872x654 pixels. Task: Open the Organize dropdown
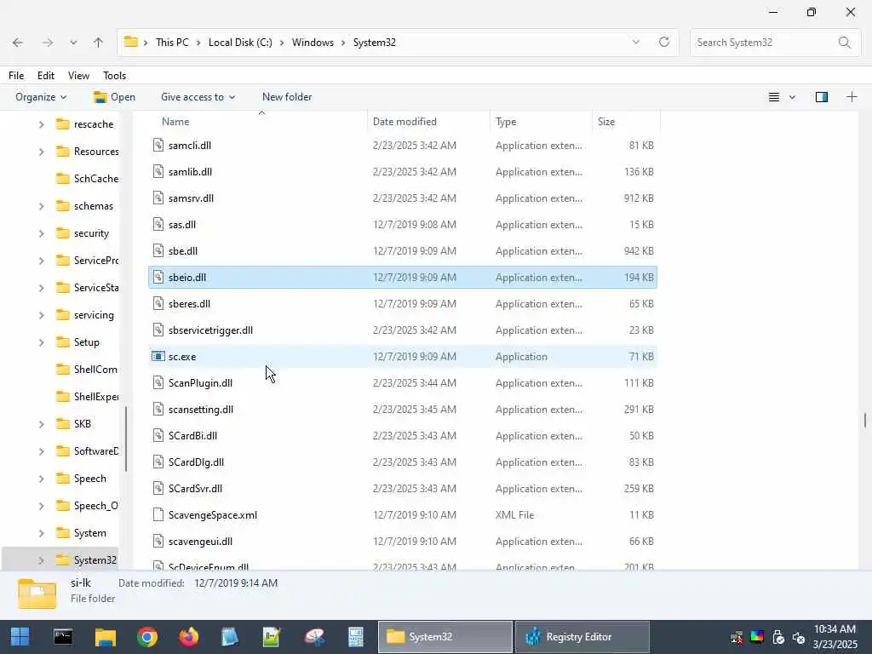41,97
